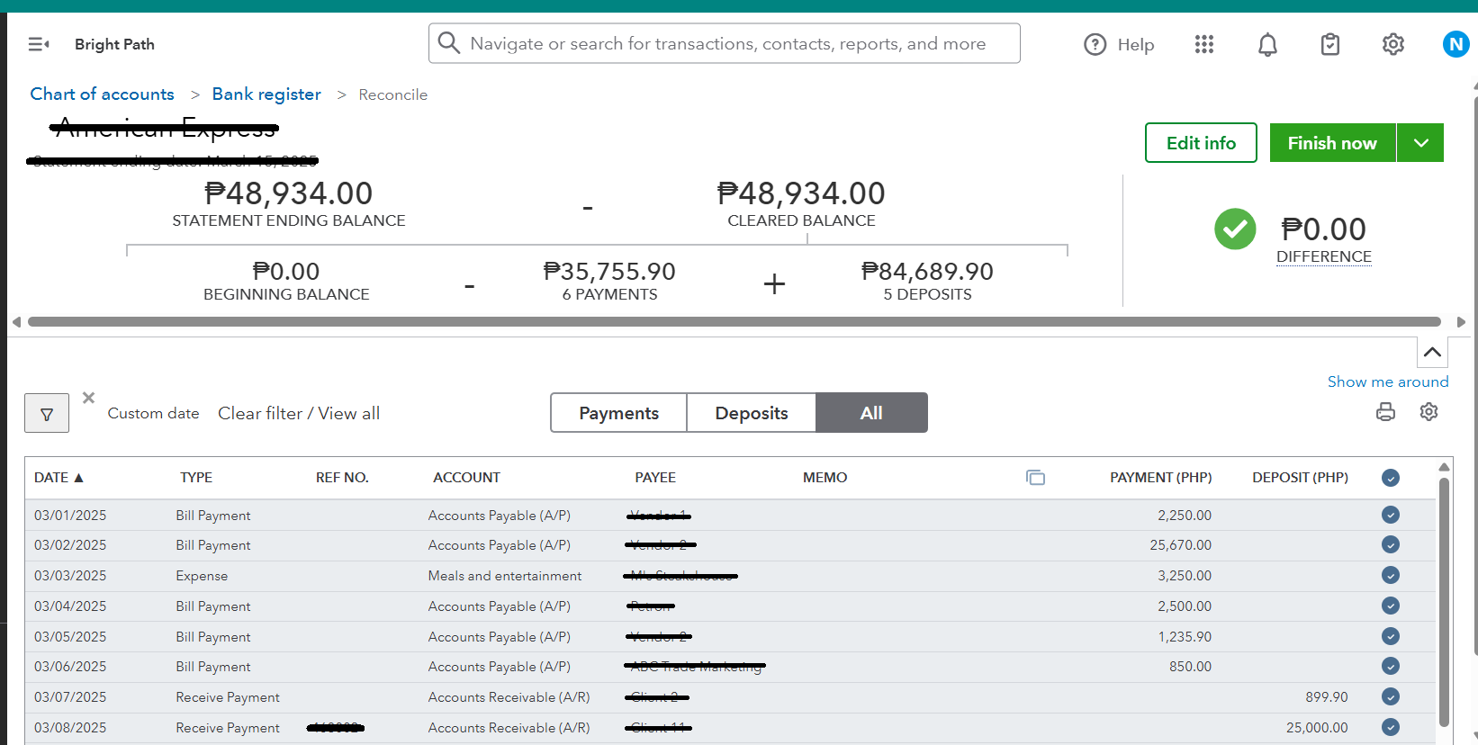Open table column settings gear
Image resolution: width=1478 pixels, height=745 pixels.
tap(1428, 412)
